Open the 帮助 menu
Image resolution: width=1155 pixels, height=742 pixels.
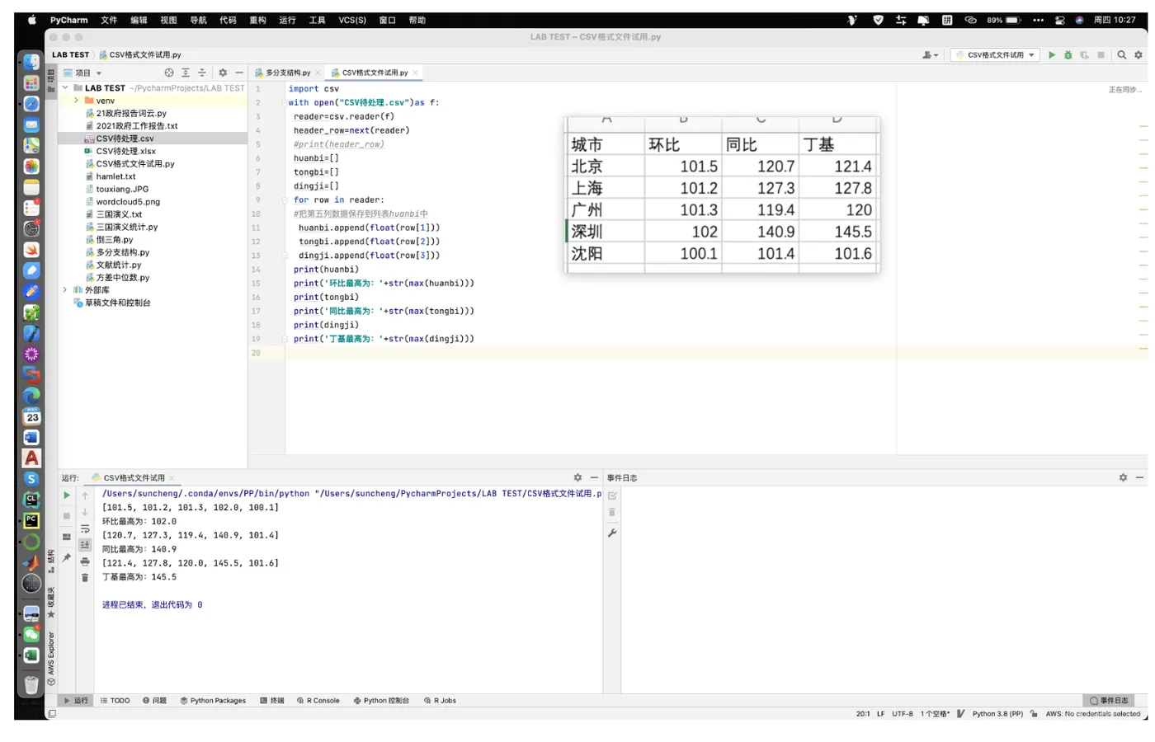point(417,20)
